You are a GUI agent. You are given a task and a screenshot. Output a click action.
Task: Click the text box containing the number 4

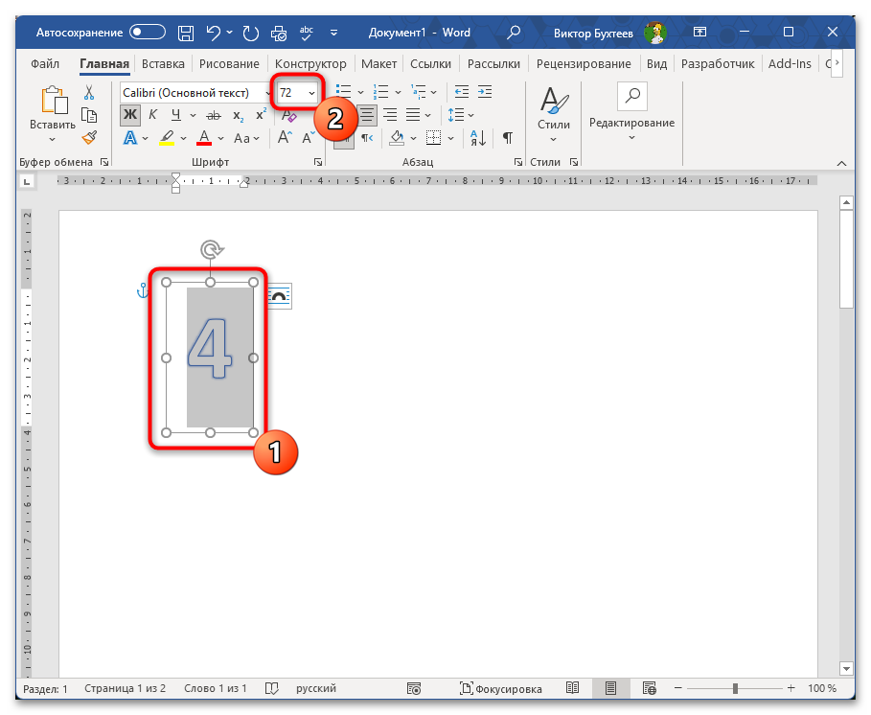point(210,357)
